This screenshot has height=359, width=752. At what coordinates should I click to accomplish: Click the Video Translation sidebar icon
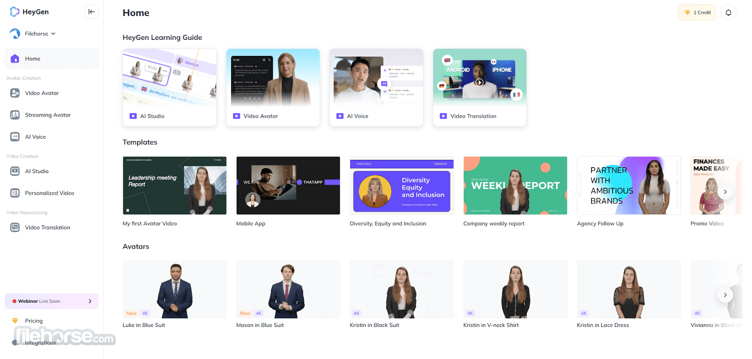(x=15, y=228)
